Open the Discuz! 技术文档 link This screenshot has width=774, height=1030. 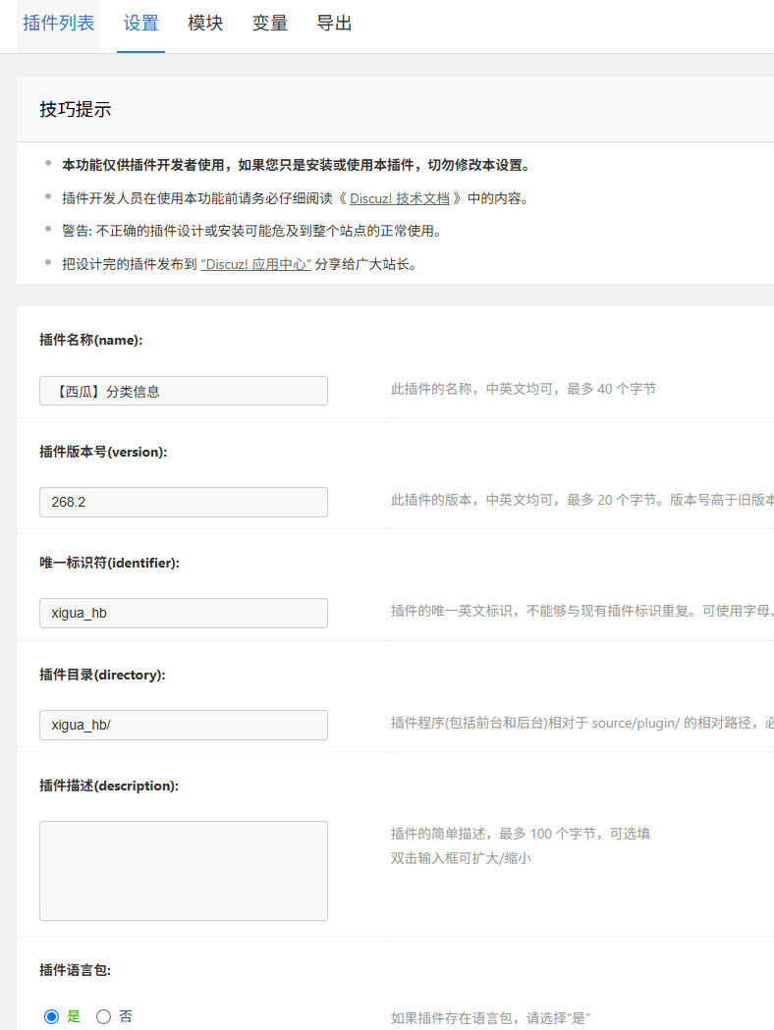click(399, 198)
